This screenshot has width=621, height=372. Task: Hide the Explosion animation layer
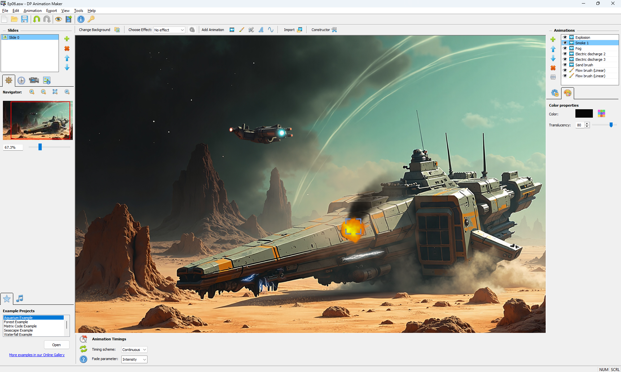(x=565, y=37)
